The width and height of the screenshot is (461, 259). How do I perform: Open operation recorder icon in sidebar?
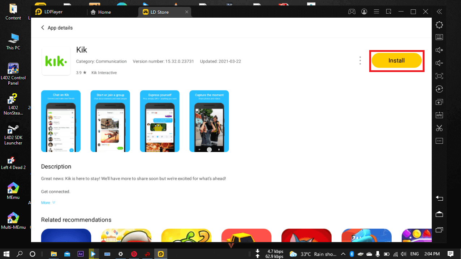(x=439, y=89)
